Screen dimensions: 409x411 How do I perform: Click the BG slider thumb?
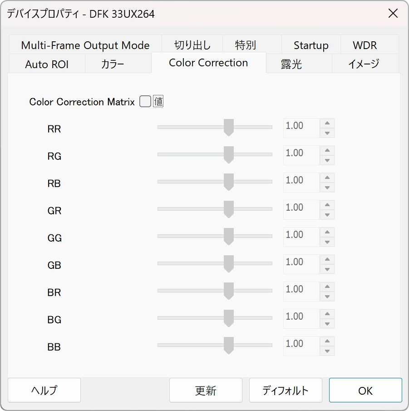pyautogui.click(x=229, y=318)
